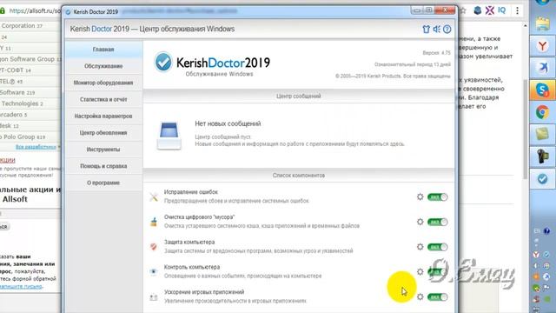Image resolution: width=556 pixels, height=313 pixels.
Task: Click the Kerish Doctor checkmark logo
Action: pos(163,62)
